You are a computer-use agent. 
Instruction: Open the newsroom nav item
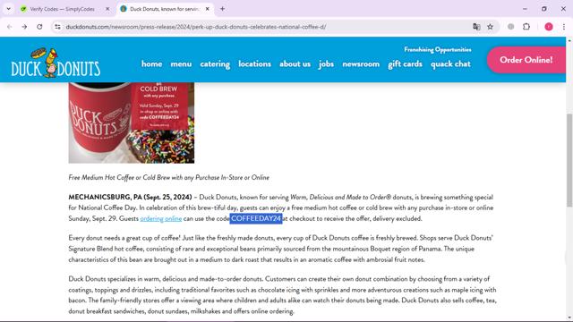361,64
